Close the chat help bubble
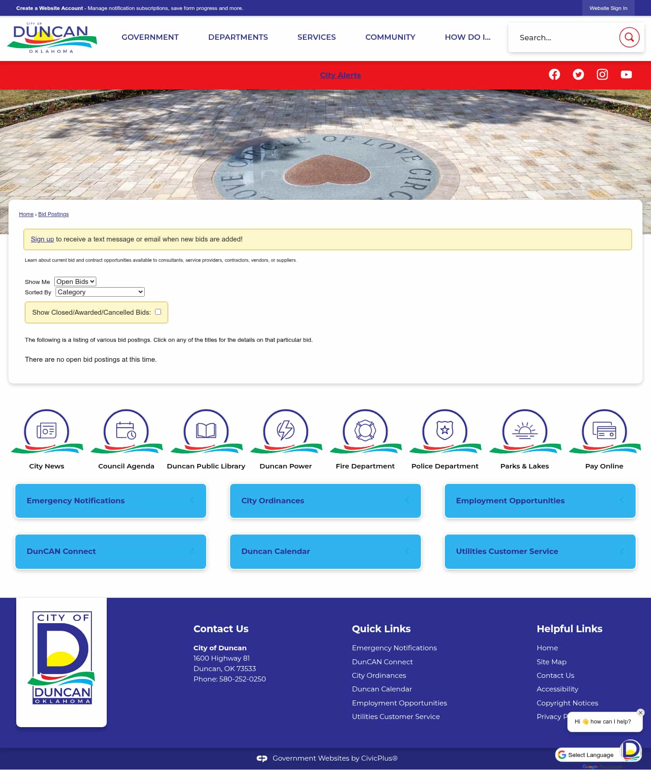Image resolution: width=651 pixels, height=771 pixels. pos(640,713)
